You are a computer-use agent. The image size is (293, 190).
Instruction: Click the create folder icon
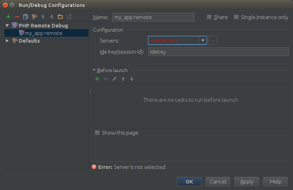coord(60,17)
